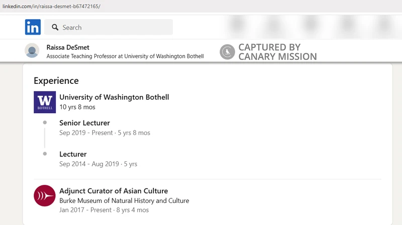Click Raissa DeSmet's profile avatar
This screenshot has height=225, width=402.
click(32, 50)
